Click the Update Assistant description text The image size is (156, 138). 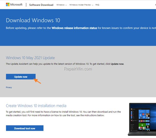[x=65, y=64]
